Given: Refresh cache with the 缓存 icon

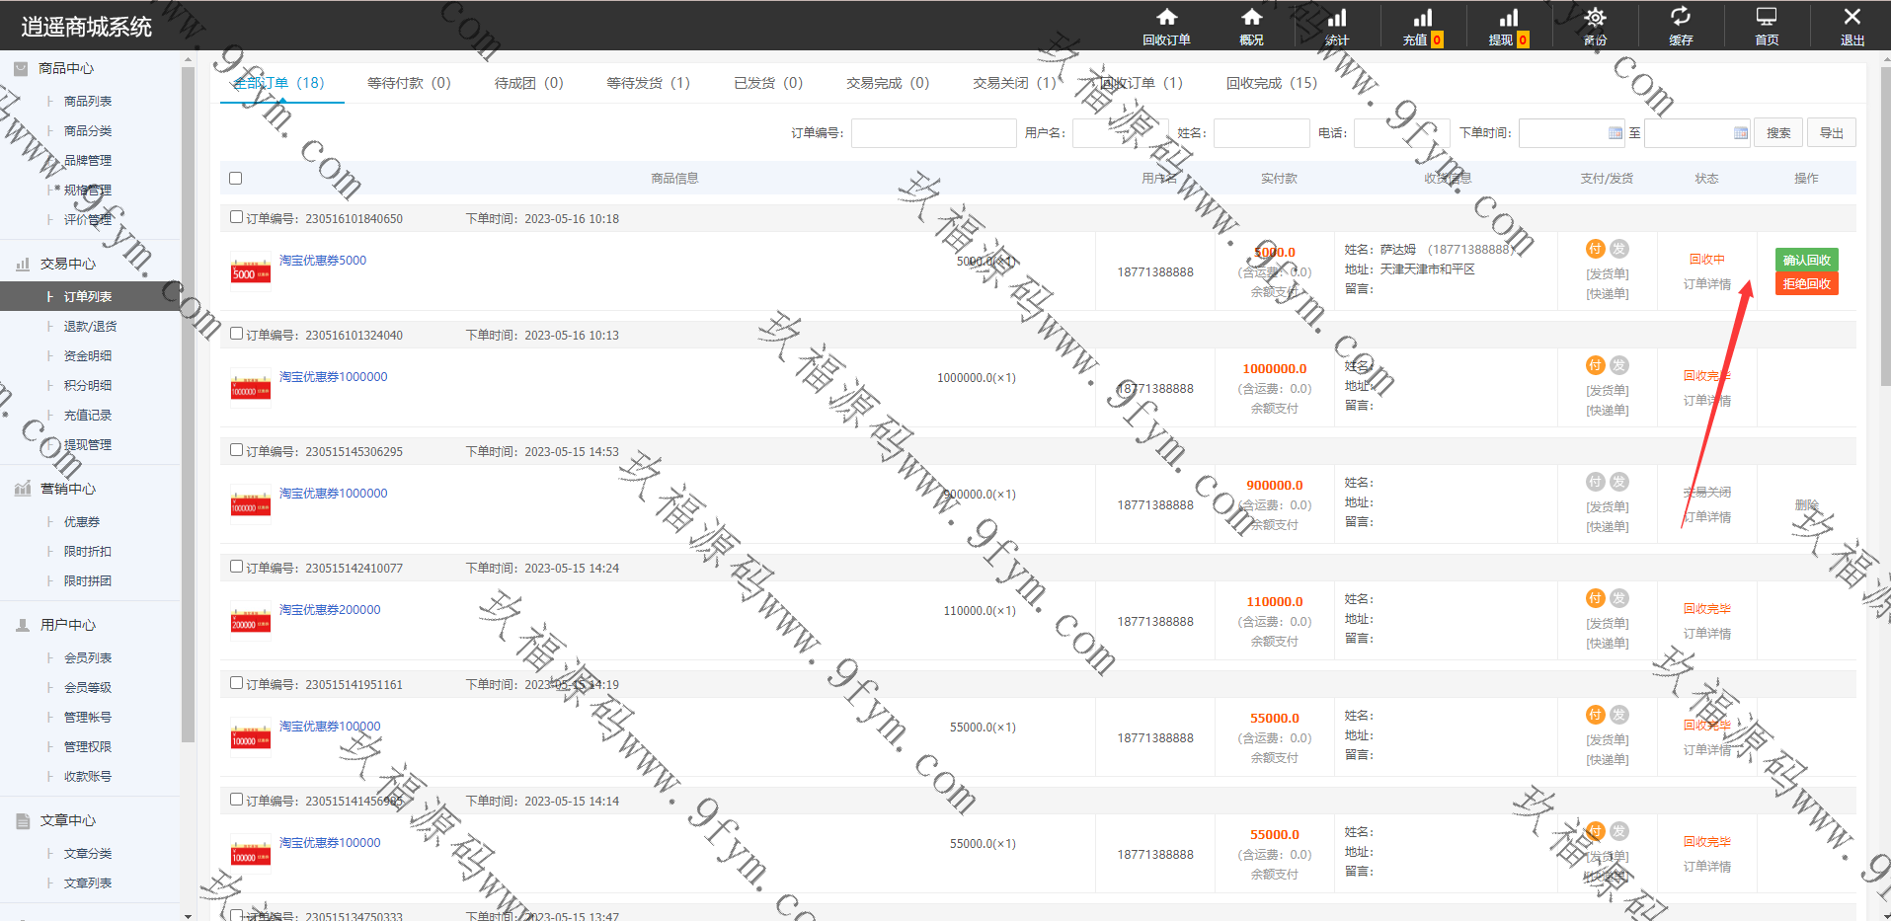Looking at the screenshot, I should coord(1681,27).
